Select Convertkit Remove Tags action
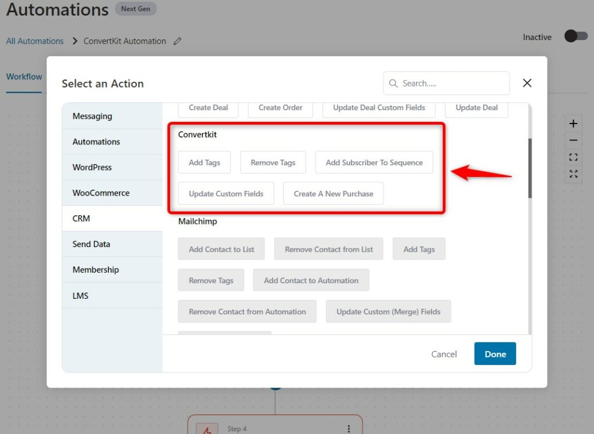Screen dimensions: 594x434 pos(273,162)
